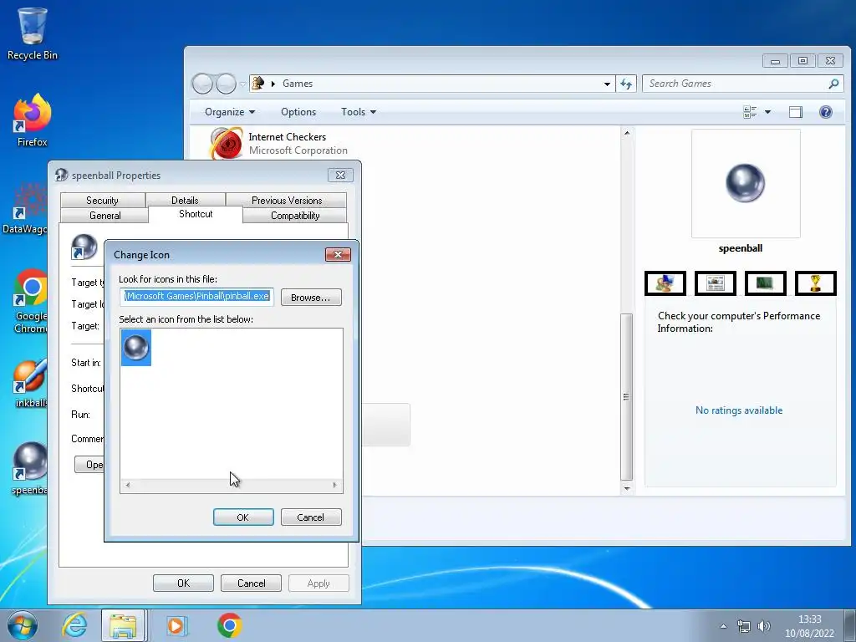Change the view icon in Games window
The width and height of the screenshot is (856, 642).
tap(750, 112)
